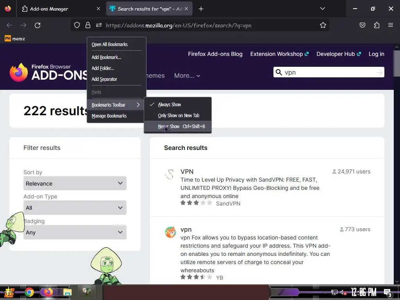Viewport: 400px width, 300px height.
Task: Click the network icon in system tray
Action: point(334,292)
